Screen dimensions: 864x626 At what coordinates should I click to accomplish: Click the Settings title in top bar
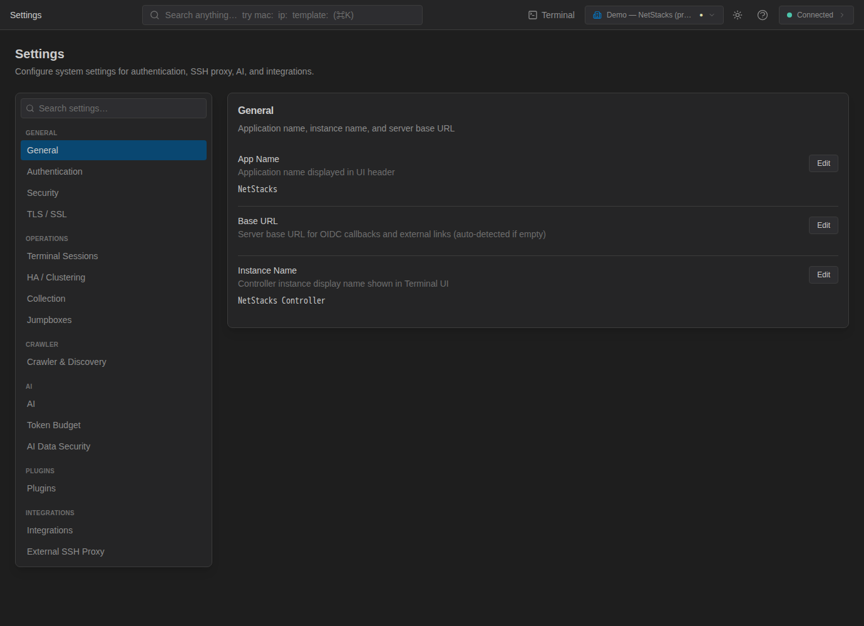point(26,15)
